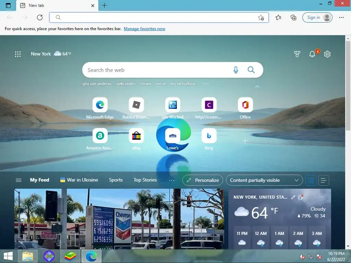This screenshot has height=263, width=351.
Task: Search for vm vi suggestion
Action: (160, 84)
